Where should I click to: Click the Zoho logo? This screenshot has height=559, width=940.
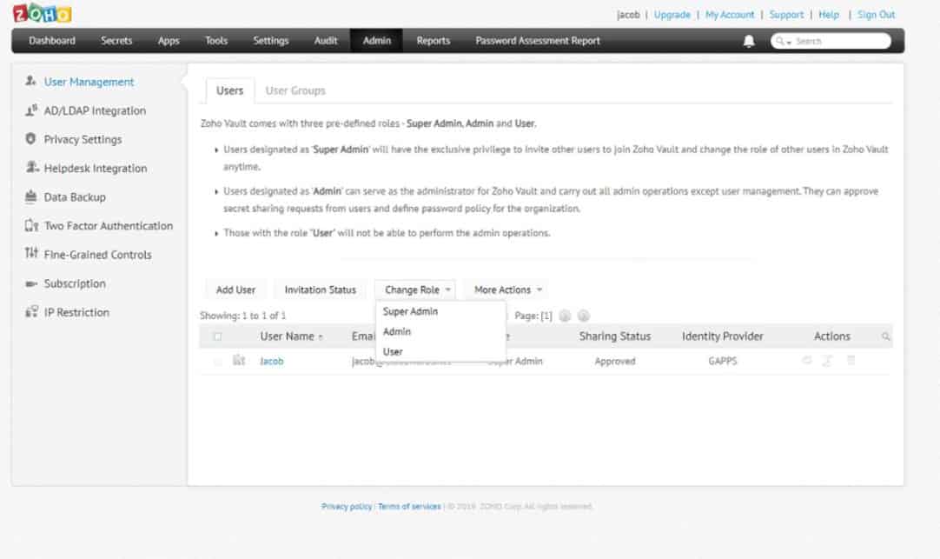42,14
